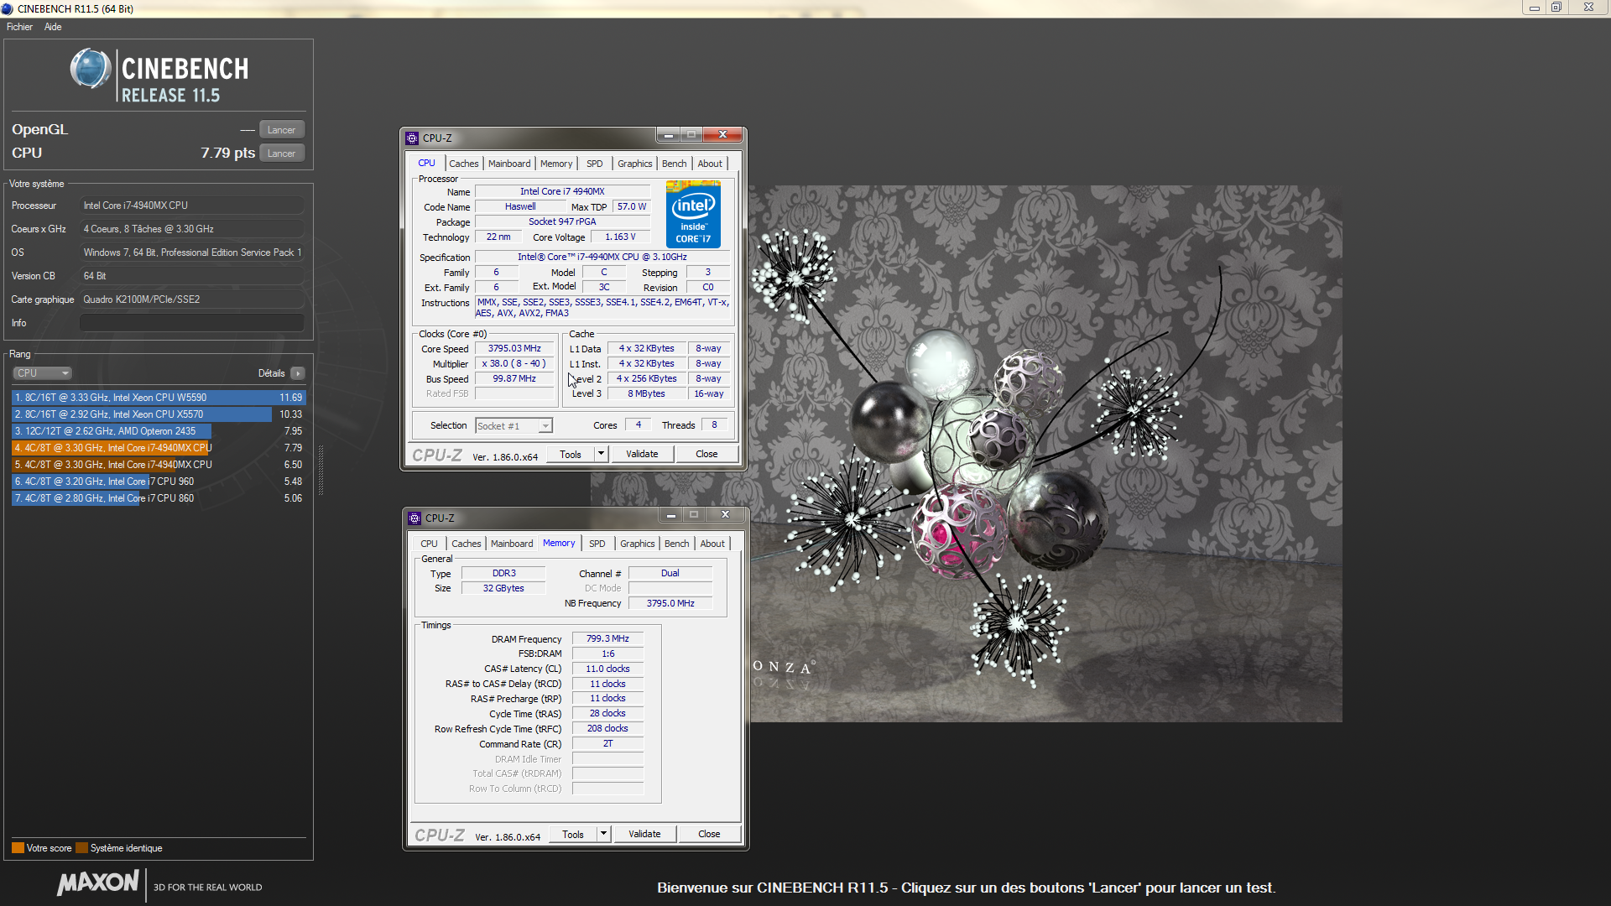The height and width of the screenshot is (906, 1611).
Task: Click the Votre score orange swatch
Action: click(18, 848)
